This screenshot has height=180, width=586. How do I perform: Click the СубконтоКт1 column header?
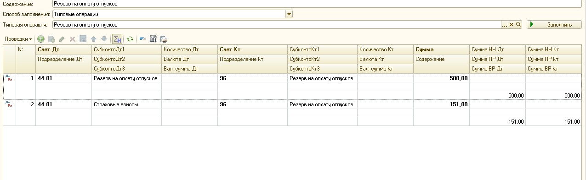[322, 49]
